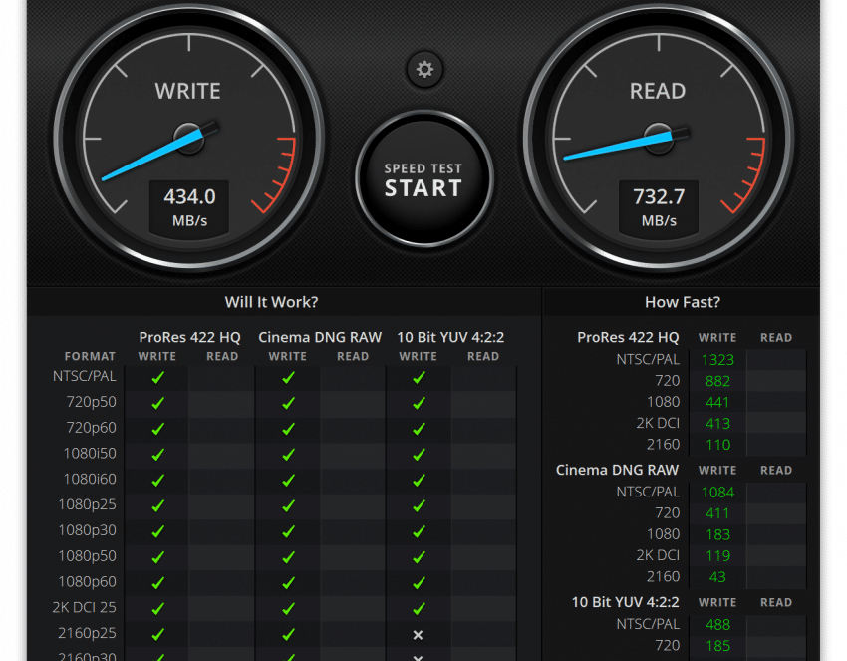
Task: Open settings with the gear icon
Action: [x=424, y=70]
